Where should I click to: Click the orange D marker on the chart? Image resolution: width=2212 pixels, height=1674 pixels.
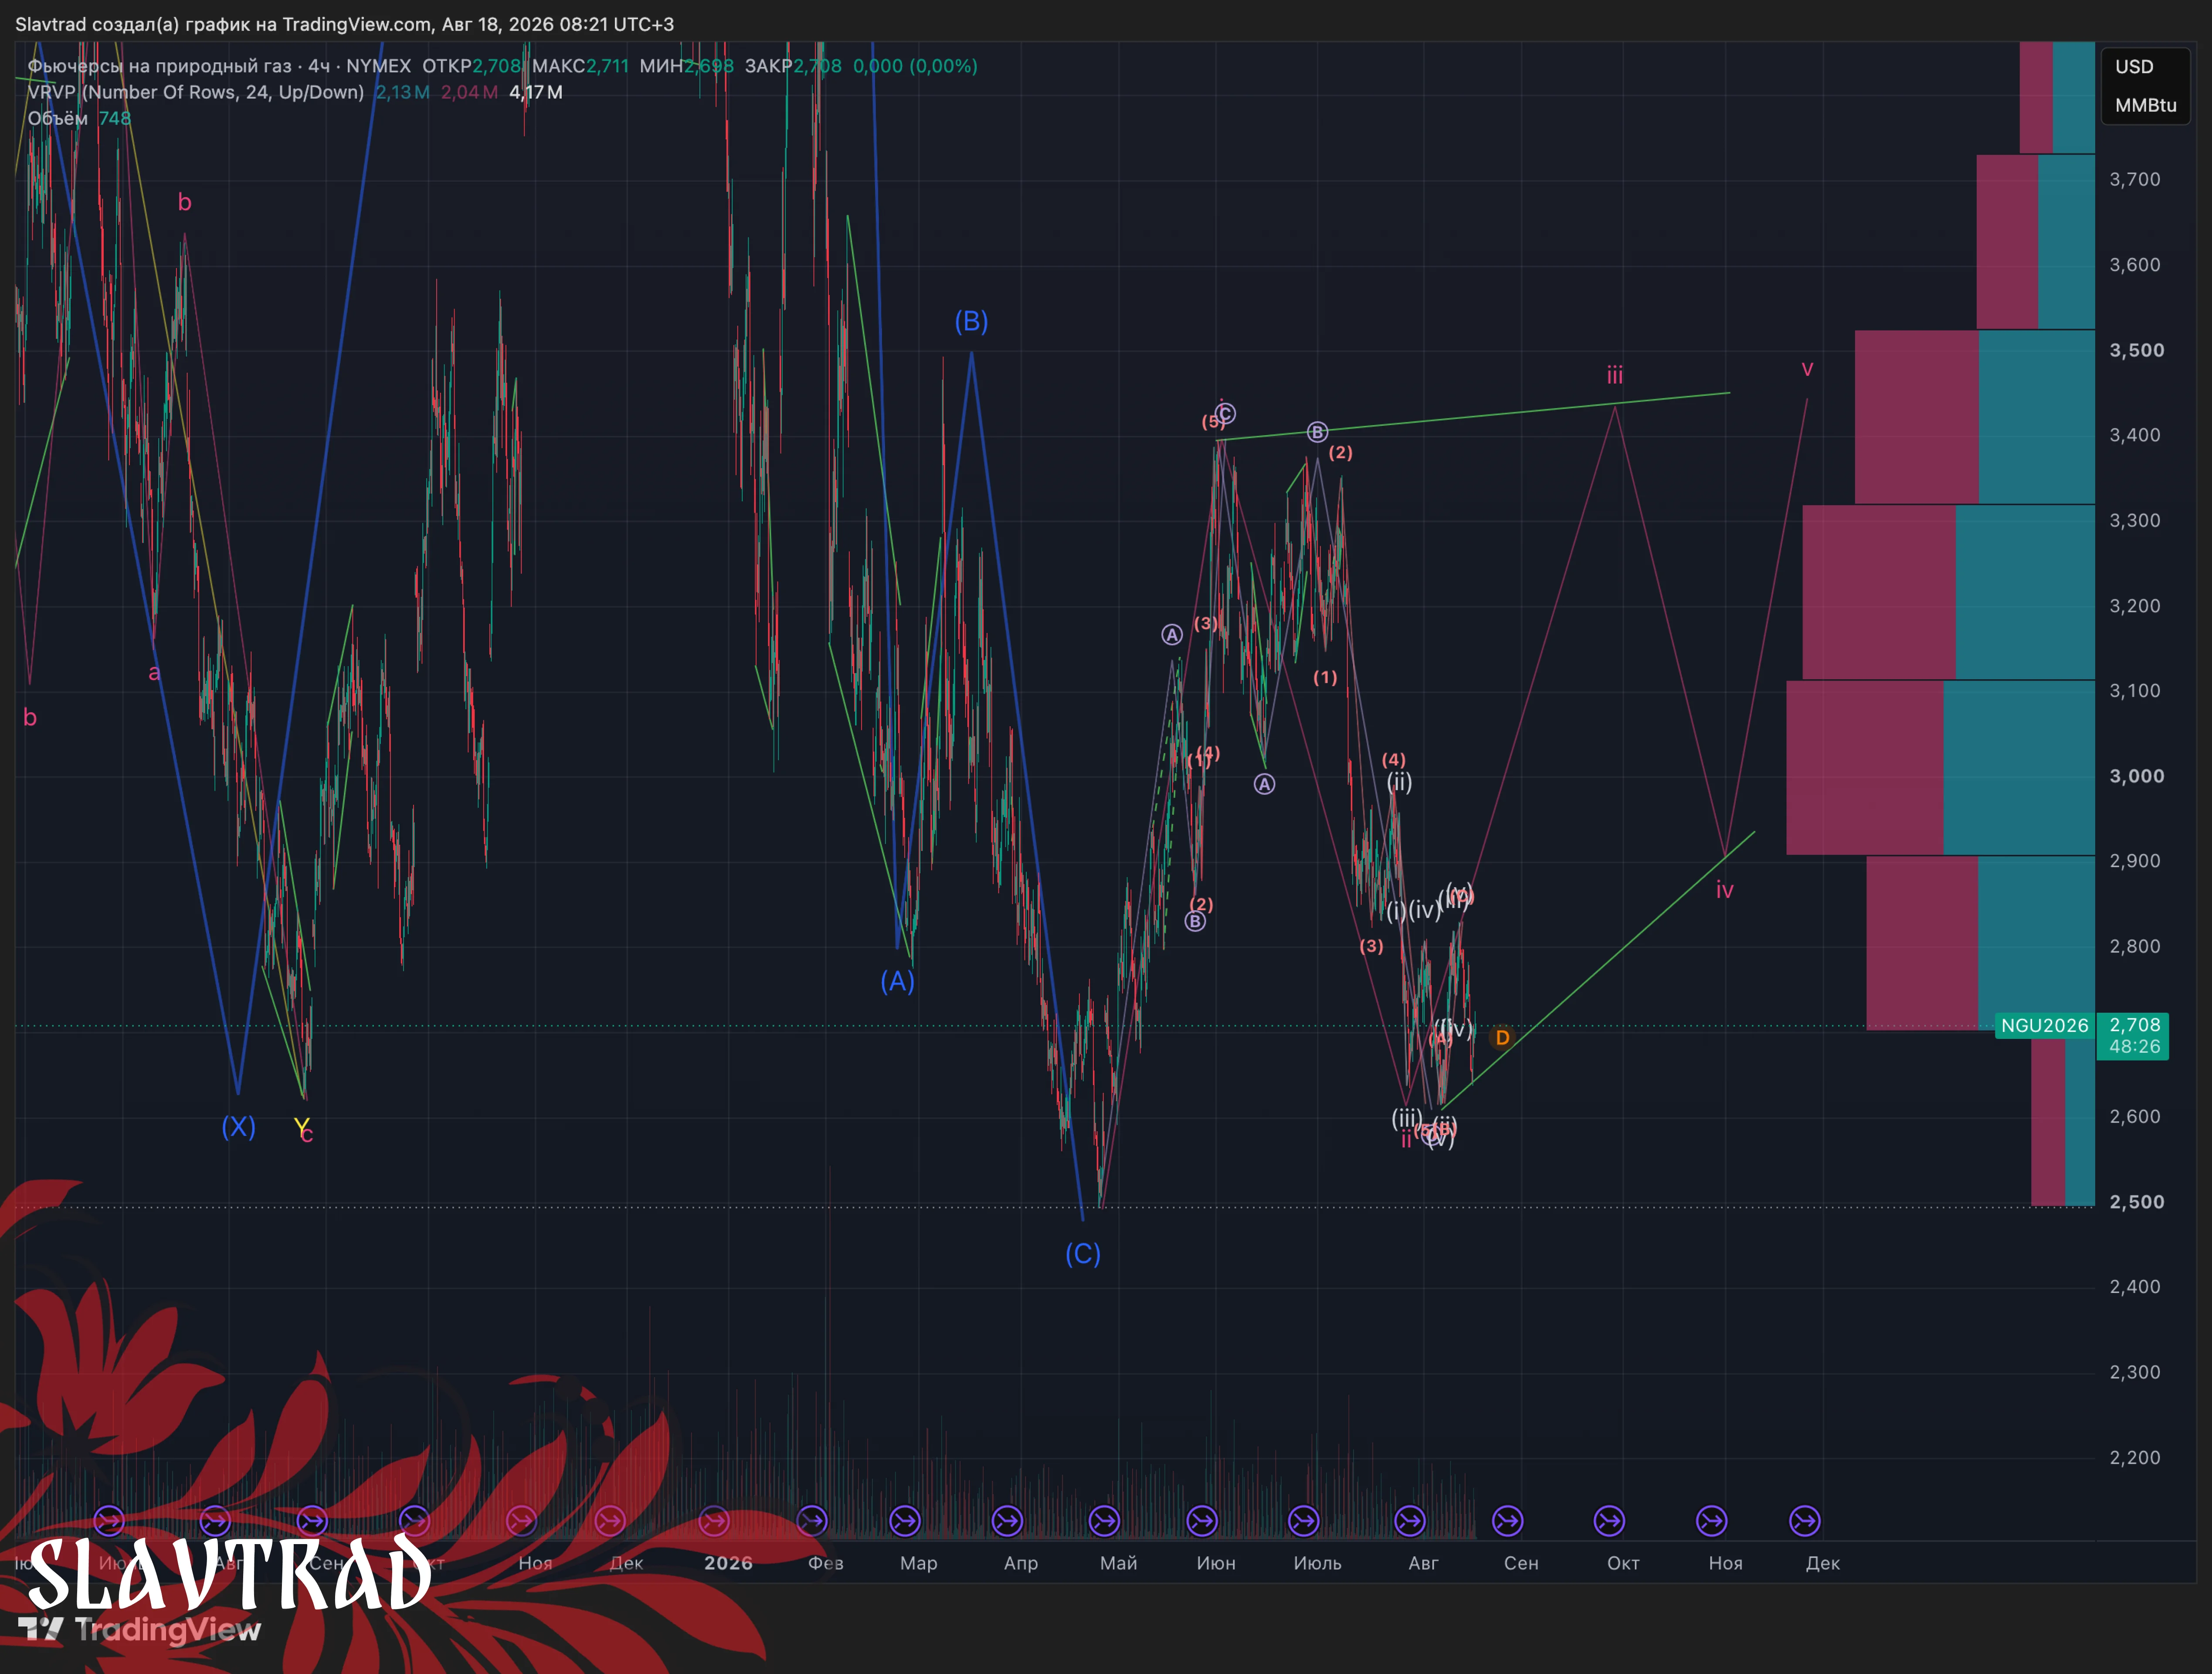pos(1502,1038)
